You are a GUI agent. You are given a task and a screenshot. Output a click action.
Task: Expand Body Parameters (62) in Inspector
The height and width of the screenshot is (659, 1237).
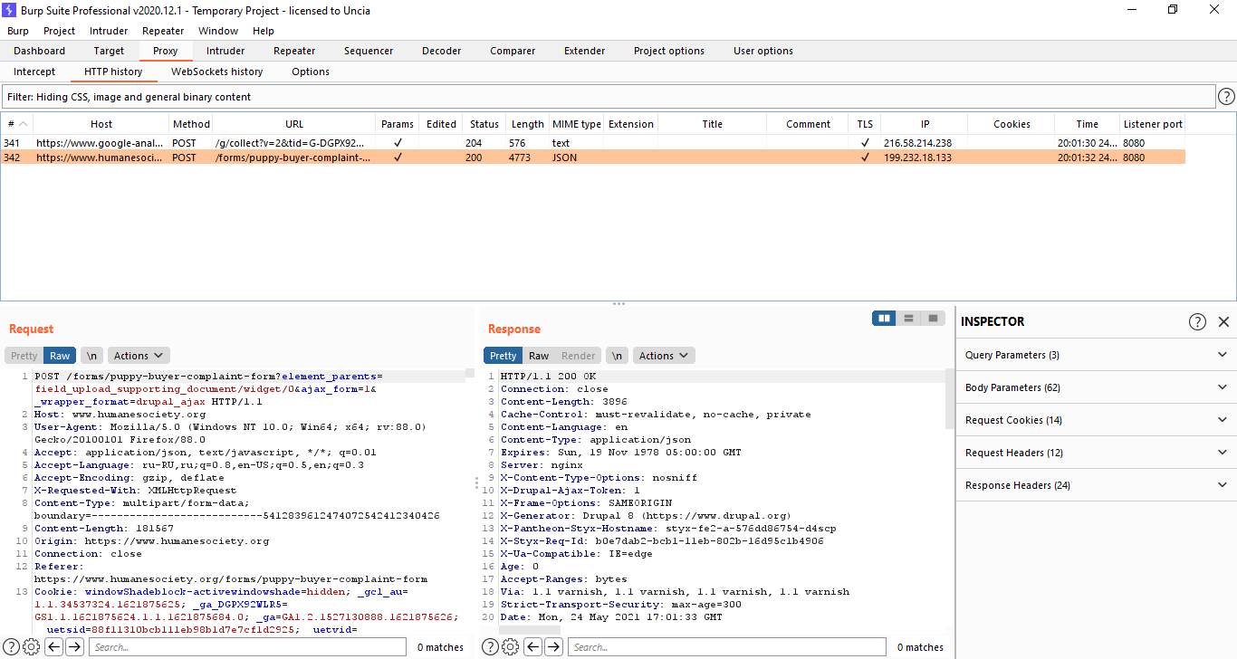tap(1097, 387)
